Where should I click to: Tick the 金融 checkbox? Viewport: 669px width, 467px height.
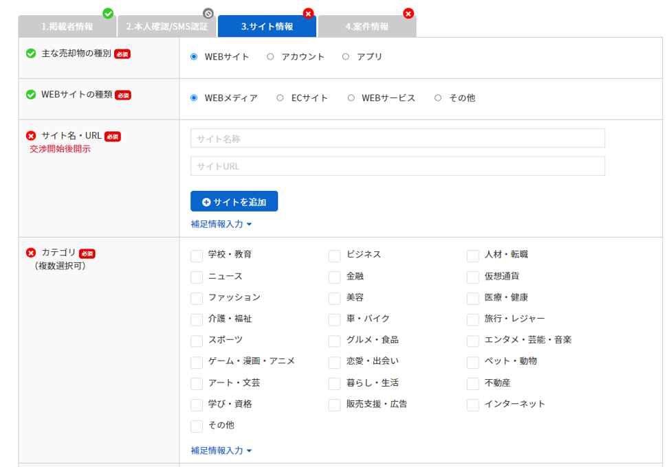point(334,277)
